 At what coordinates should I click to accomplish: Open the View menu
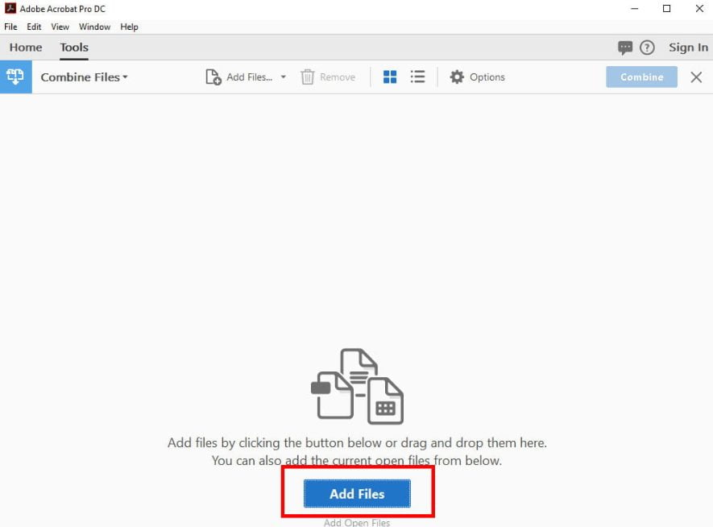pos(60,27)
